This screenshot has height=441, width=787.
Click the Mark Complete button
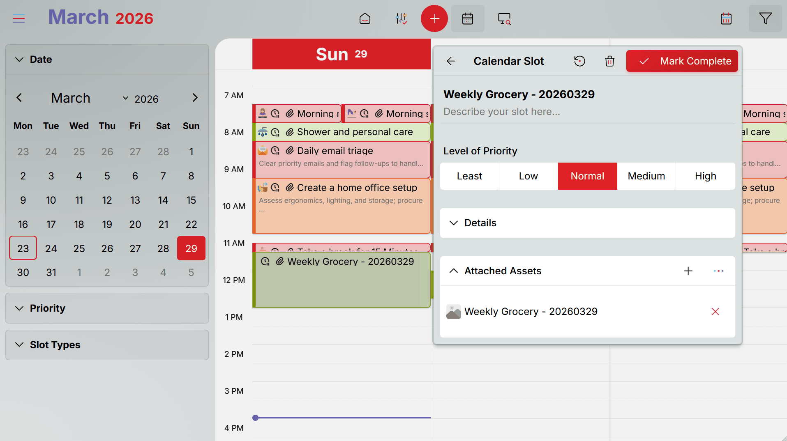pyautogui.click(x=682, y=61)
